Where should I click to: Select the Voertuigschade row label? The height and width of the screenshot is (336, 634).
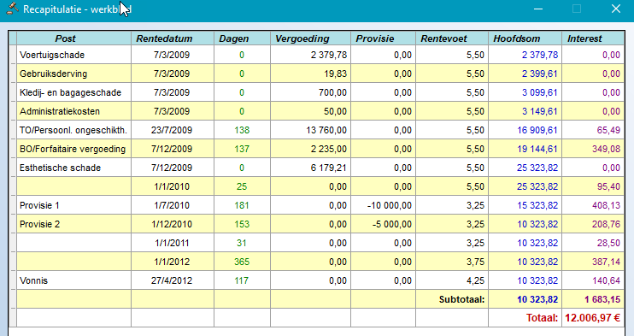click(x=52, y=55)
